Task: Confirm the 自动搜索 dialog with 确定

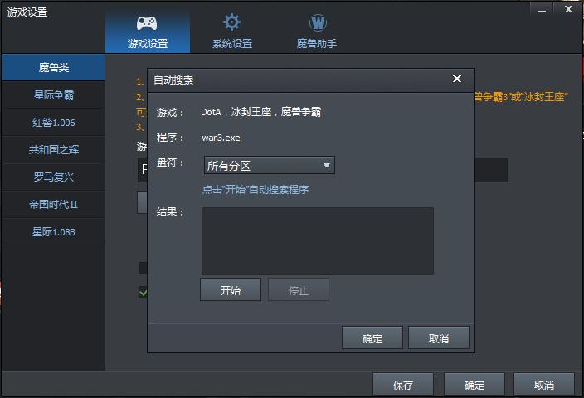Action: pos(372,338)
